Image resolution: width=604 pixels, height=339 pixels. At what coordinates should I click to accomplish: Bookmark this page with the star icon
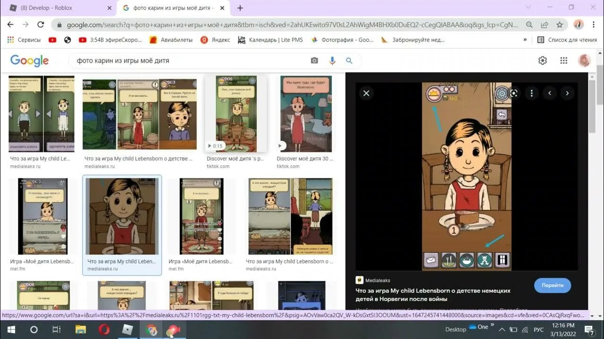[x=560, y=24]
